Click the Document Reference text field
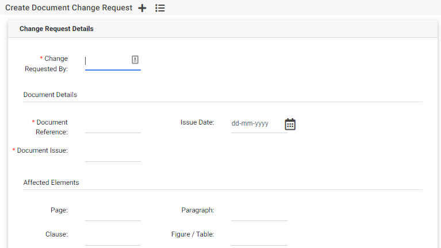Image resolution: width=441 pixels, height=248 pixels. (113, 125)
